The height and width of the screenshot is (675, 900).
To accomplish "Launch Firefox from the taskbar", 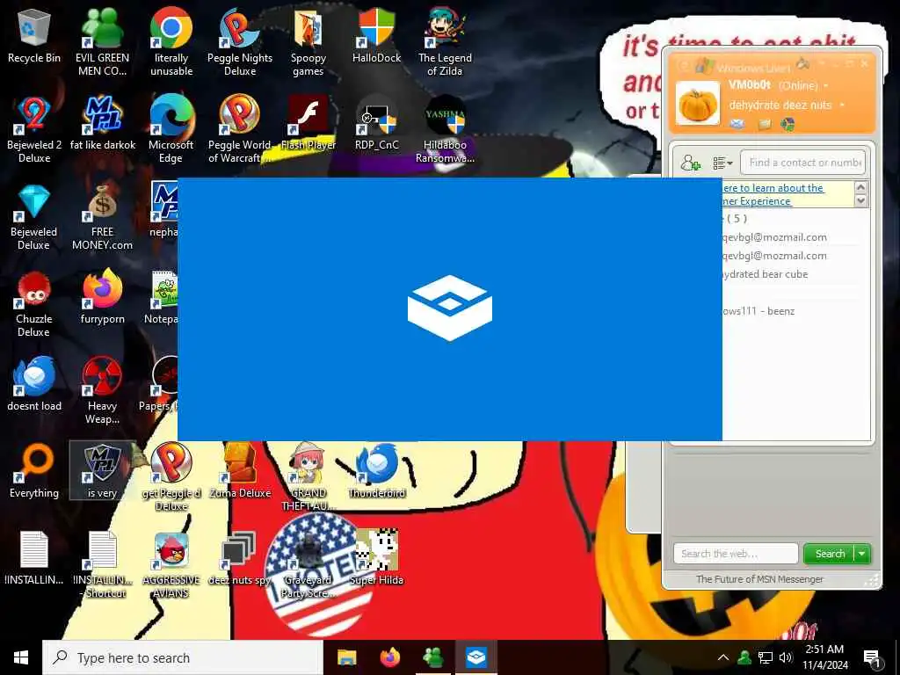I will click(389, 657).
